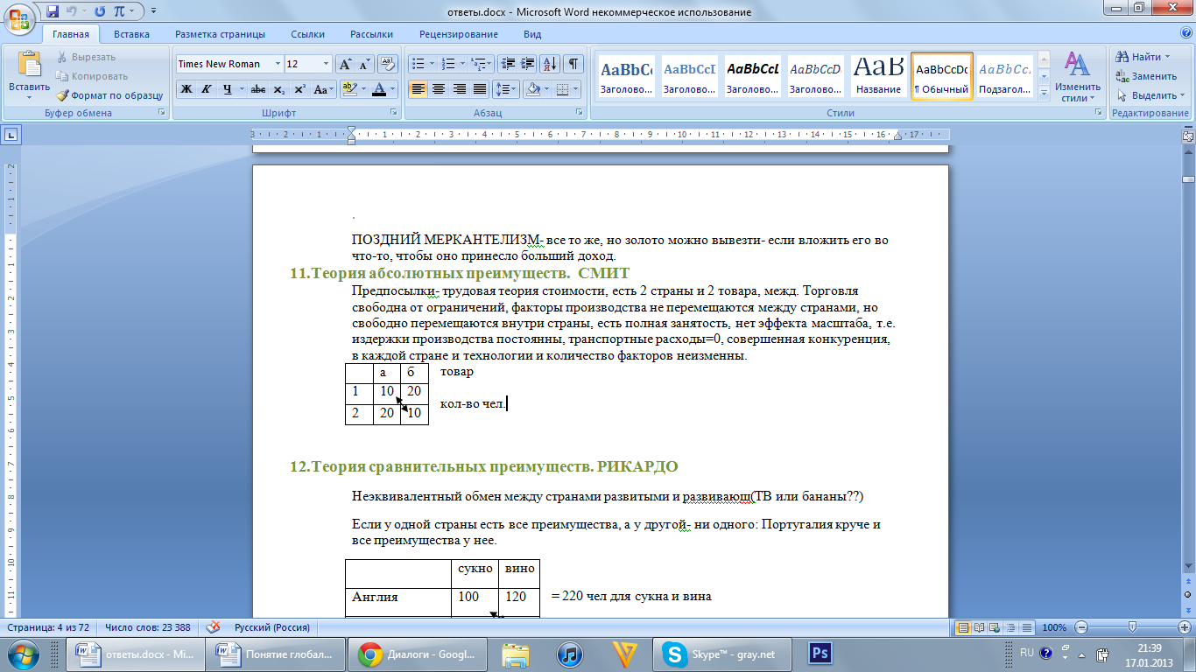The image size is (1196, 672).
Task: Click word count 'Число слов: 23 388'
Action: [147, 627]
